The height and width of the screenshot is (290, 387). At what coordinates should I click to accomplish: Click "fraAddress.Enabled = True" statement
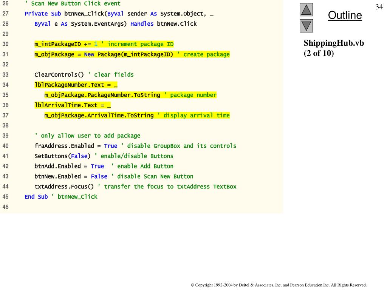click(x=76, y=146)
